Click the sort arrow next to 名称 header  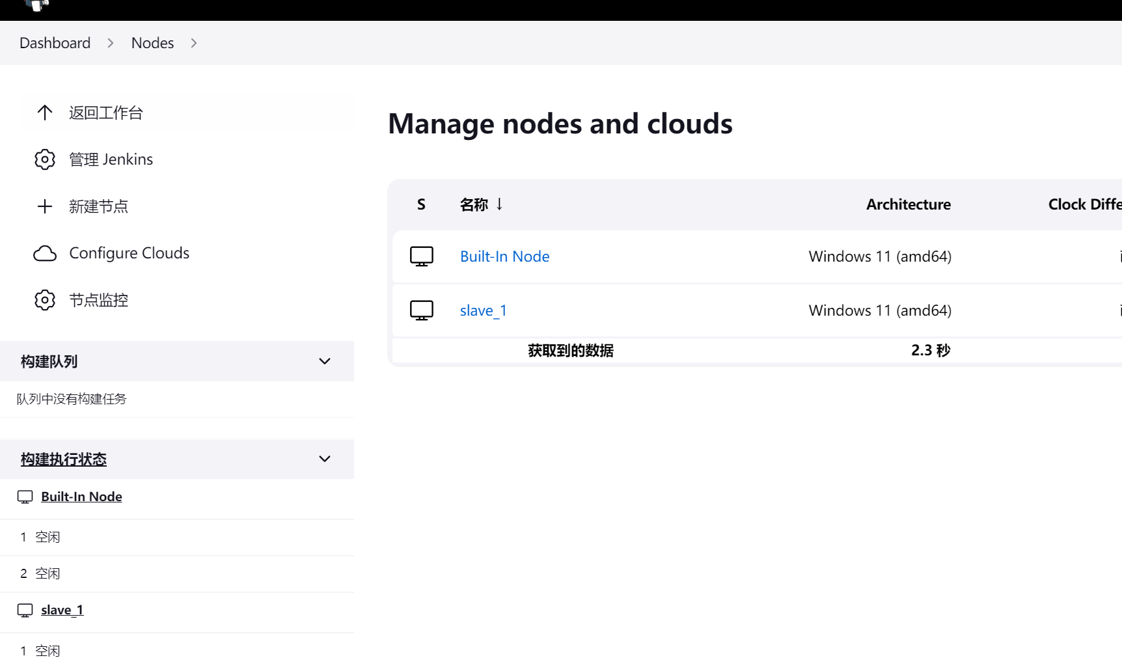pos(499,204)
